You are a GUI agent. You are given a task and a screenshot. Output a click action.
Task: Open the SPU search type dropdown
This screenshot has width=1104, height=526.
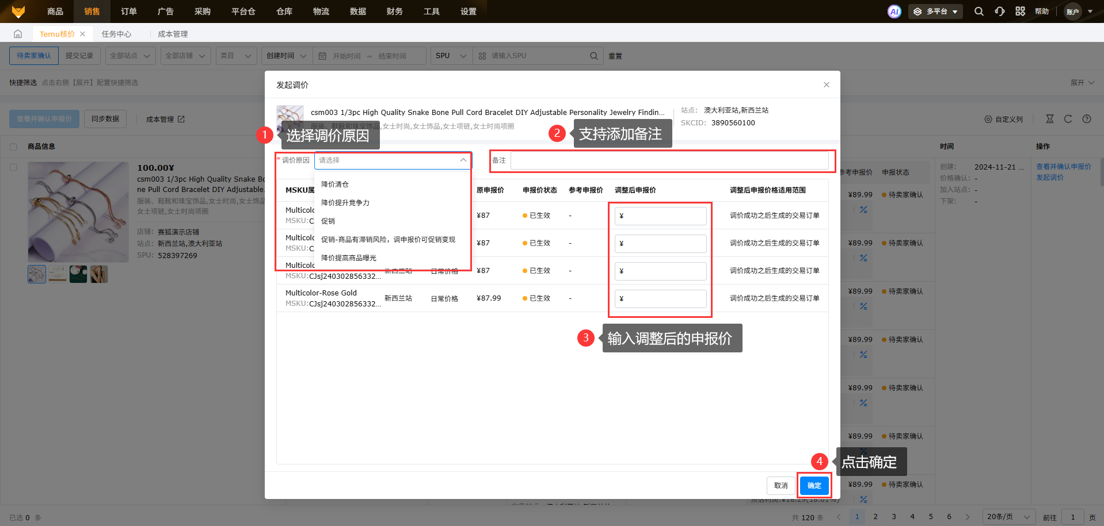[x=451, y=56]
